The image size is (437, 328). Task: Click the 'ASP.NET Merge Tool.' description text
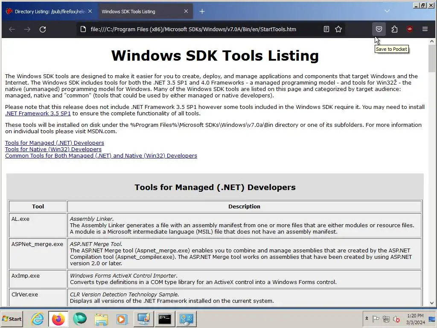pos(96,244)
